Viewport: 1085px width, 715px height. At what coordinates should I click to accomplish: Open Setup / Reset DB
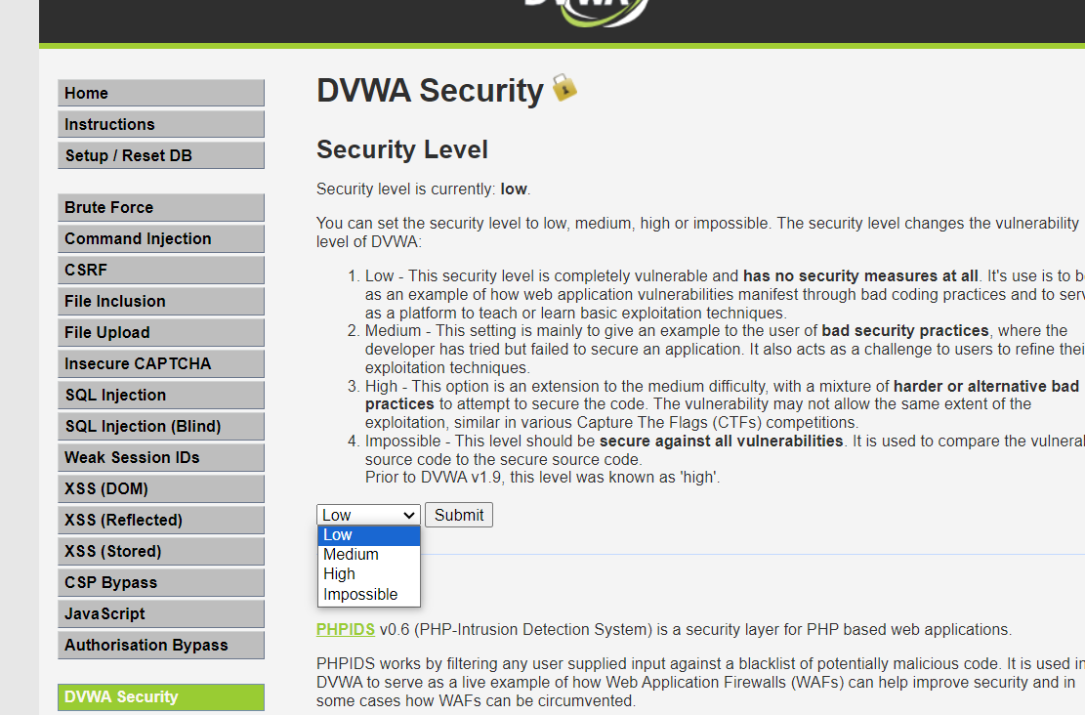pos(160,155)
